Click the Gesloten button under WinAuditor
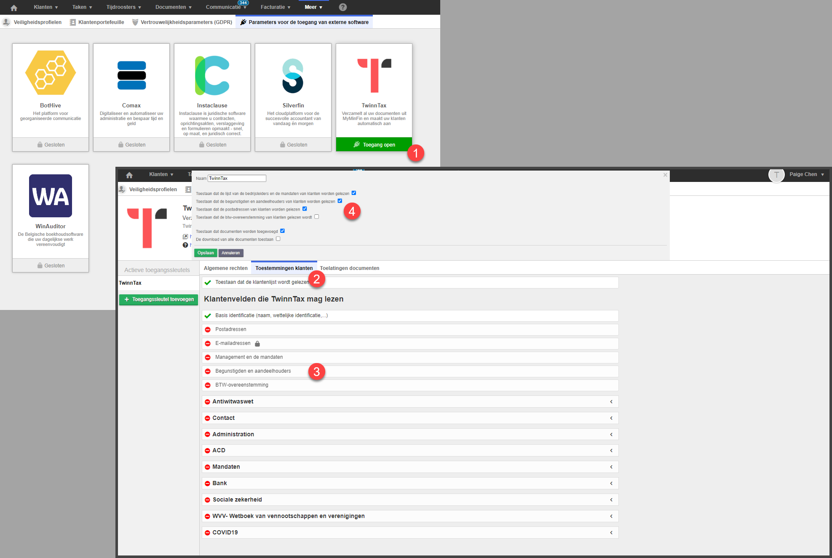 51,265
